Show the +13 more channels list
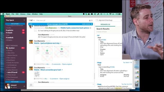Image resolution: width=164 pixels, height=92 pixels. coord(9,40)
